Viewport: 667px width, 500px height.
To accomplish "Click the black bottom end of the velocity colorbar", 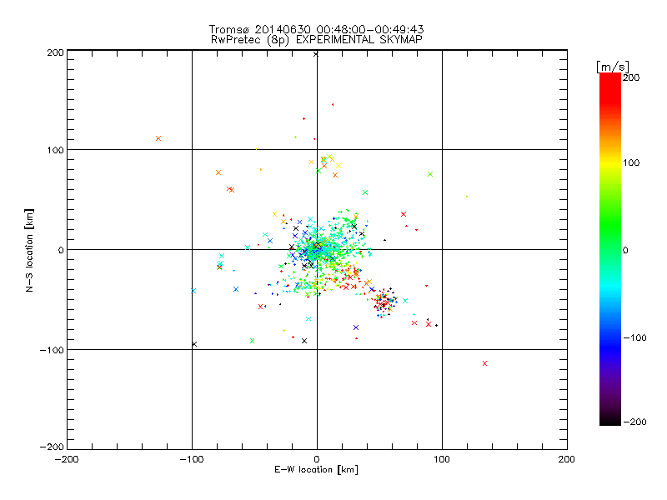I will point(610,420).
